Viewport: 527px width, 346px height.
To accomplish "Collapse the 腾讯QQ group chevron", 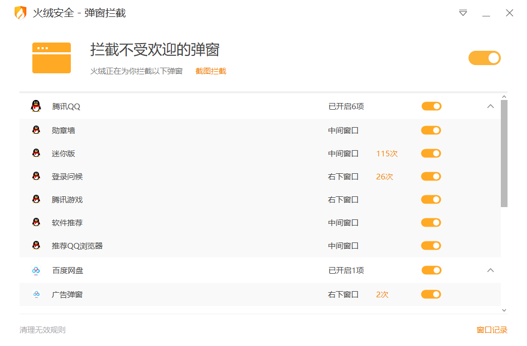I will click(x=491, y=107).
